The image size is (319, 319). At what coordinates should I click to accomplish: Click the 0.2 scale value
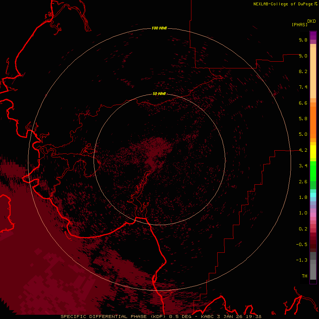303,229
